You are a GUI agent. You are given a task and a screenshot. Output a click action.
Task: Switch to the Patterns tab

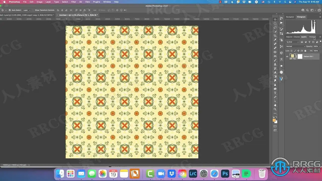312,37
